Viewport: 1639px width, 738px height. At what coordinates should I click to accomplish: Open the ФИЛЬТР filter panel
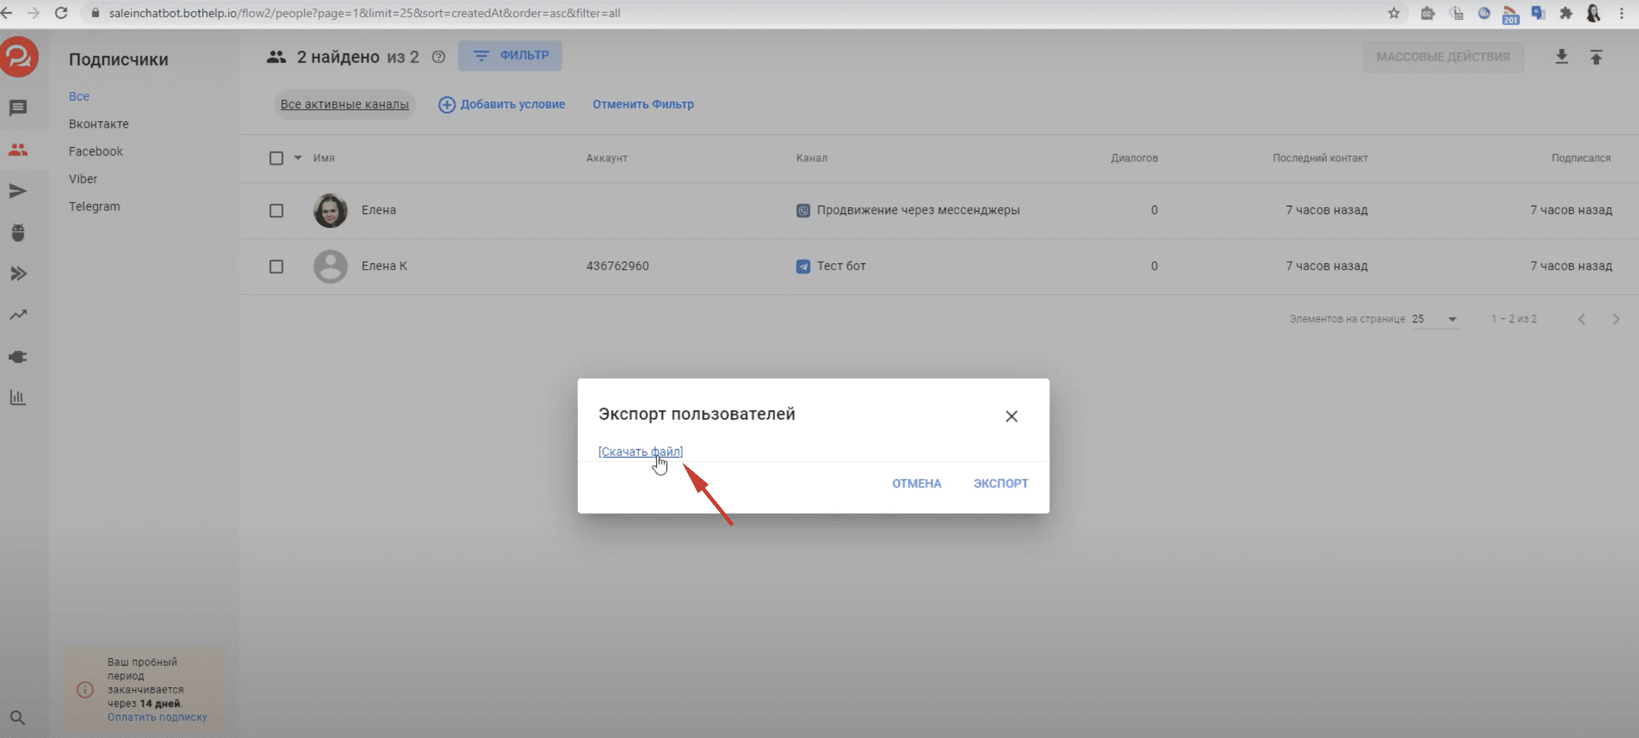tap(510, 56)
